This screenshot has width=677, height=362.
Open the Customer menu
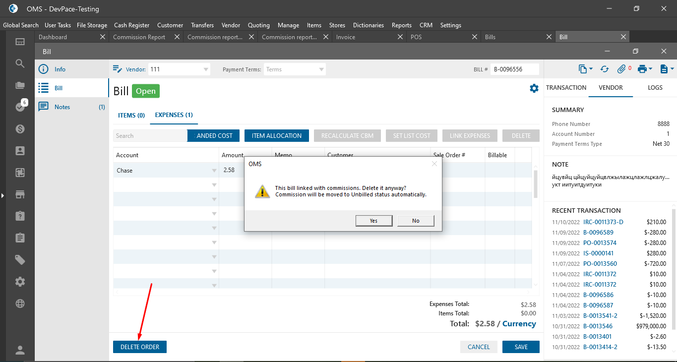point(170,25)
